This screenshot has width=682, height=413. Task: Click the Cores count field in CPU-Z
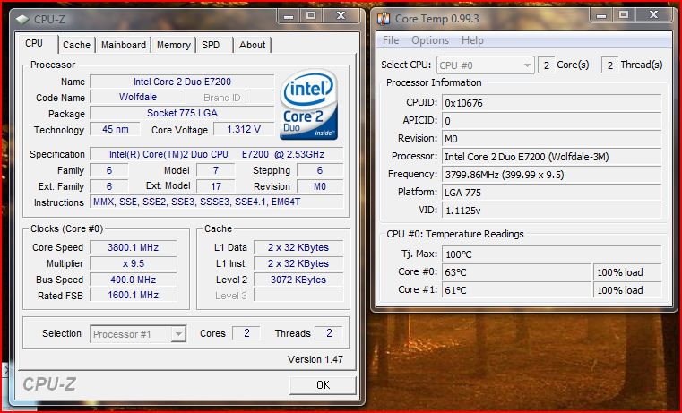pyautogui.click(x=246, y=333)
